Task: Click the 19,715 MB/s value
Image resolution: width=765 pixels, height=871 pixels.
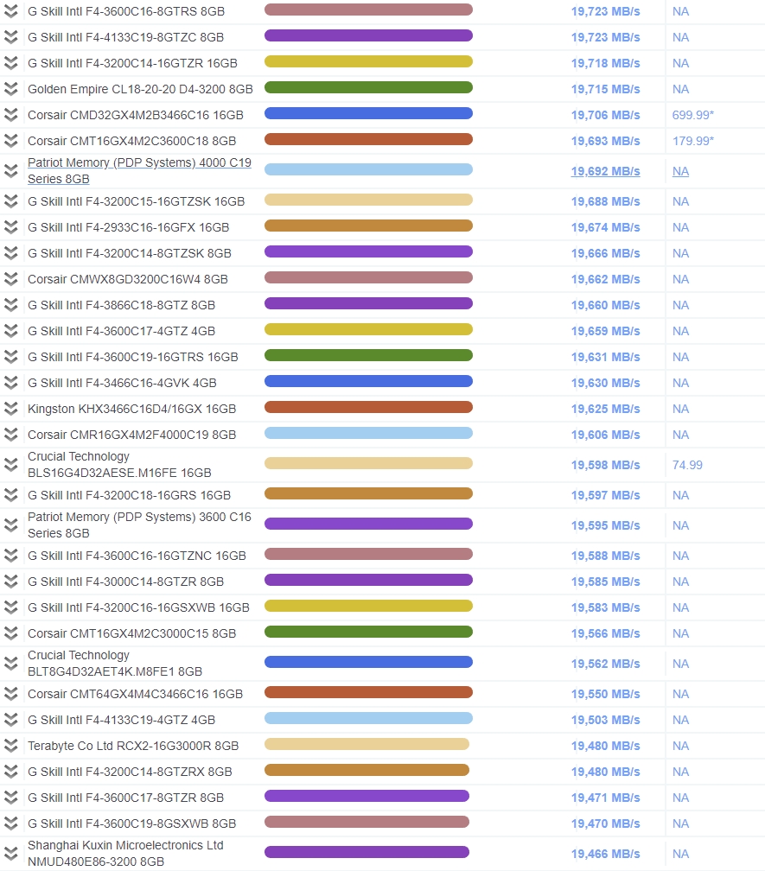Action: pyautogui.click(x=606, y=89)
